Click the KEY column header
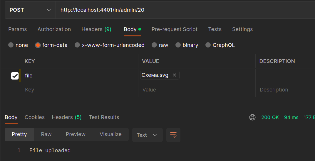Viewport: 315px width, 161px height. pyautogui.click(x=30, y=61)
